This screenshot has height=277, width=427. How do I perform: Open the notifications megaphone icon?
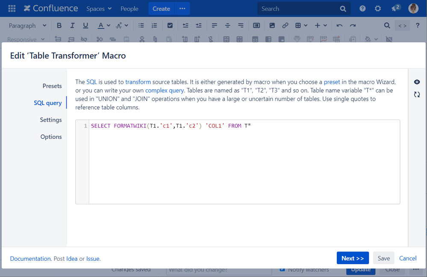point(395,8)
